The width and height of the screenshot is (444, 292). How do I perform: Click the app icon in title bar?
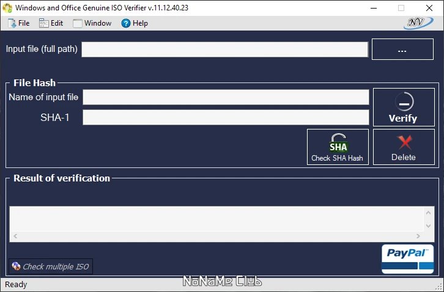tap(7, 8)
